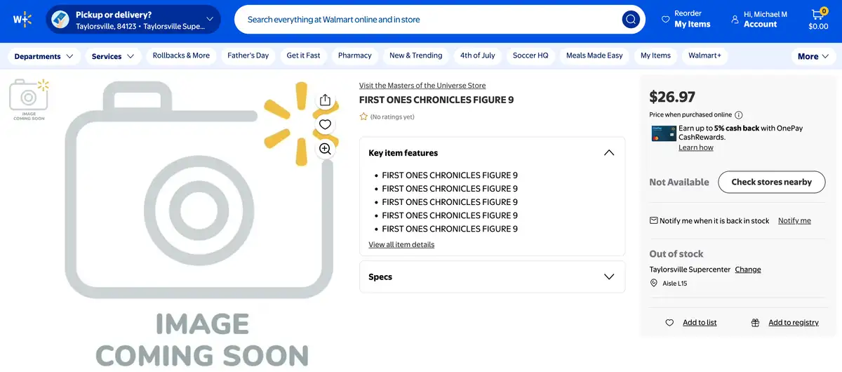Open the Pharmacy tab
This screenshot has width=842, height=372.
click(355, 55)
